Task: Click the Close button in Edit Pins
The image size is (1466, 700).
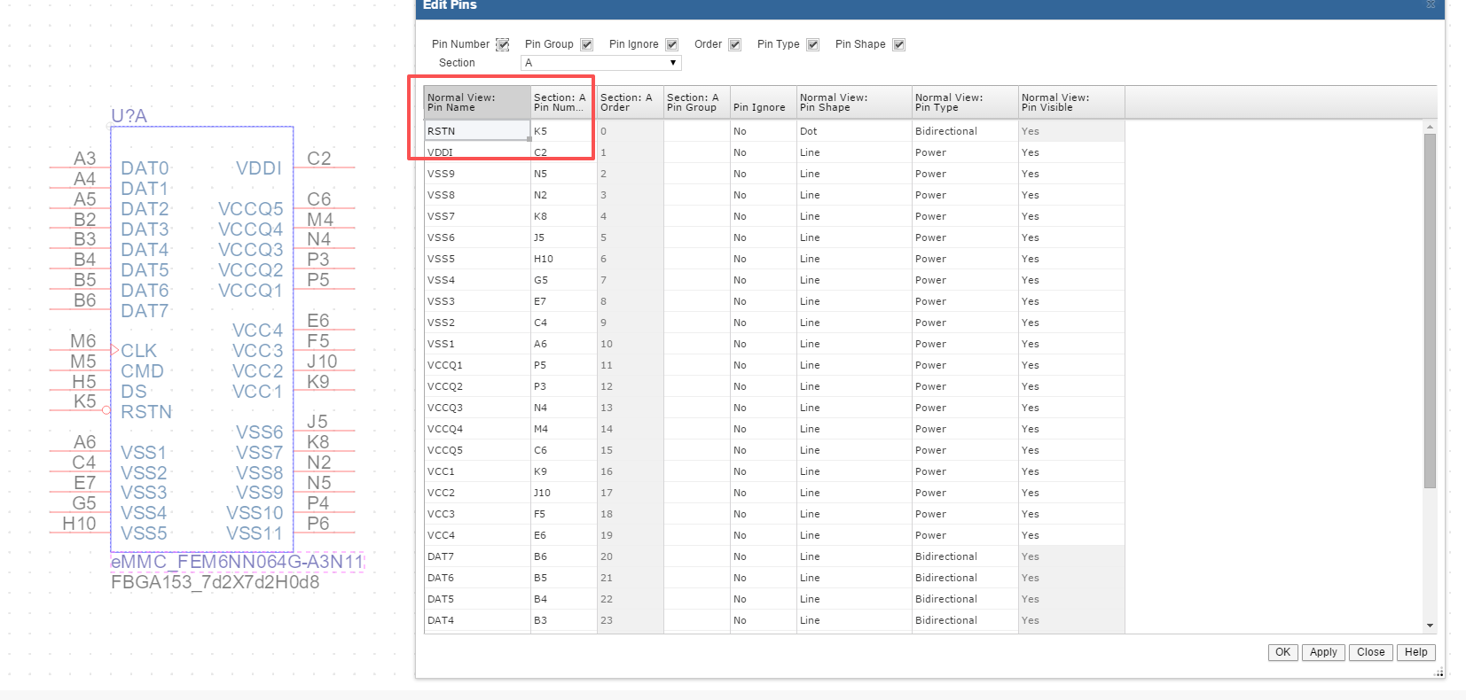Action: 1370,652
